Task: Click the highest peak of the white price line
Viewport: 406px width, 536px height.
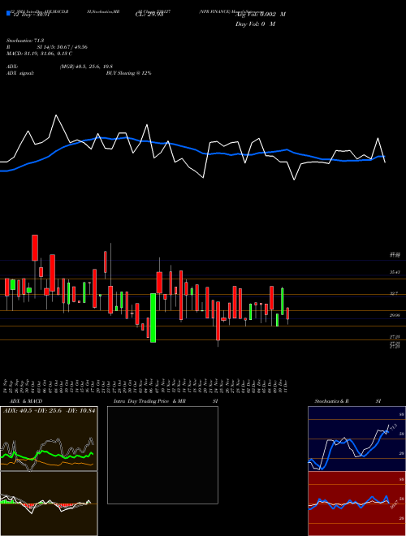Action: click(x=56, y=115)
